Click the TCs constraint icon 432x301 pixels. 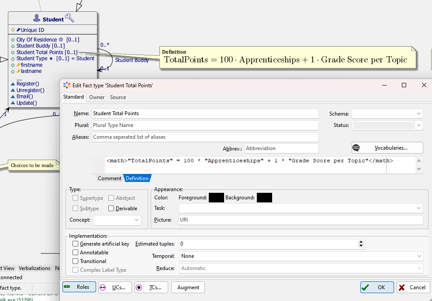139,287
